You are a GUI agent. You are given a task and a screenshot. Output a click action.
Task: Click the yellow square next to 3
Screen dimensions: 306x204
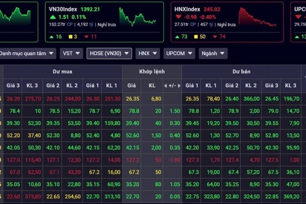click(x=71, y=37)
